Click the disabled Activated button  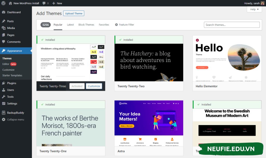pyautogui.click(x=77, y=86)
